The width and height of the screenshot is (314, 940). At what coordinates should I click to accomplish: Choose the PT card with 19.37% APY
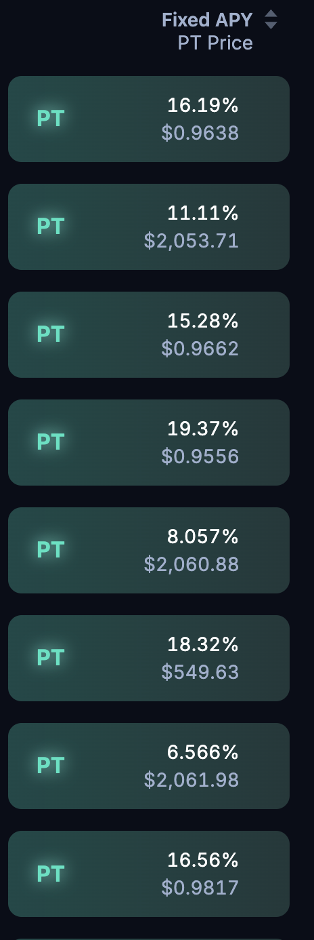coord(149,442)
